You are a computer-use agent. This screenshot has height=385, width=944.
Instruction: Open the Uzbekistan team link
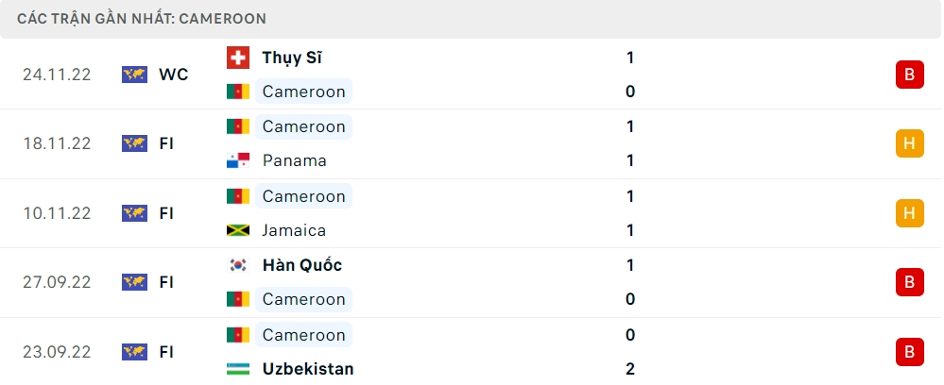(x=308, y=369)
